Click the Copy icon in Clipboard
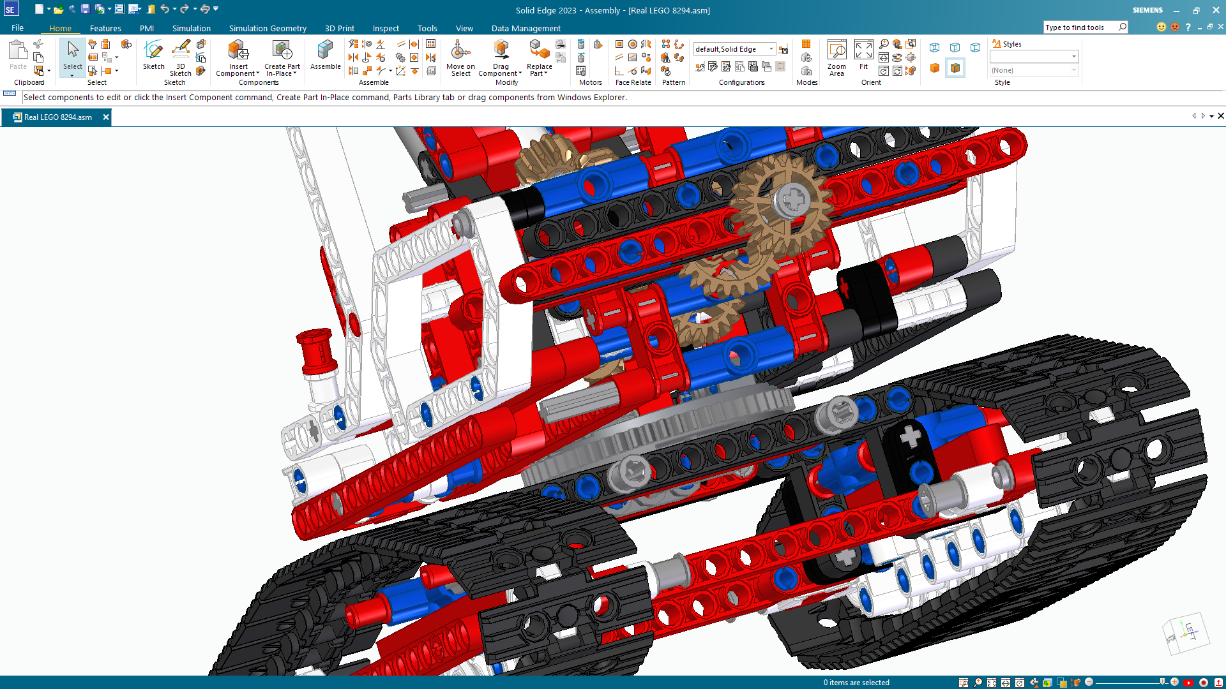The width and height of the screenshot is (1226, 689). coord(38,57)
